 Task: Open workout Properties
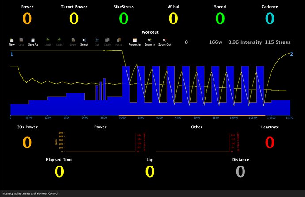coord(135,40)
